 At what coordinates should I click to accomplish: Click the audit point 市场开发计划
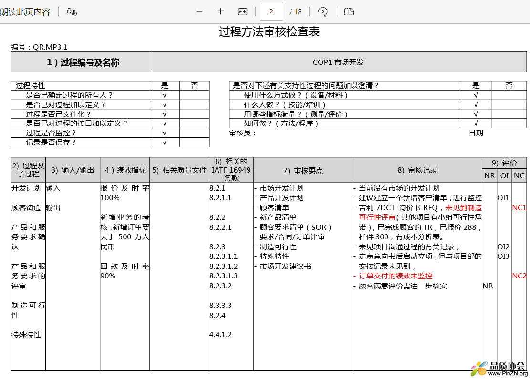(281, 188)
